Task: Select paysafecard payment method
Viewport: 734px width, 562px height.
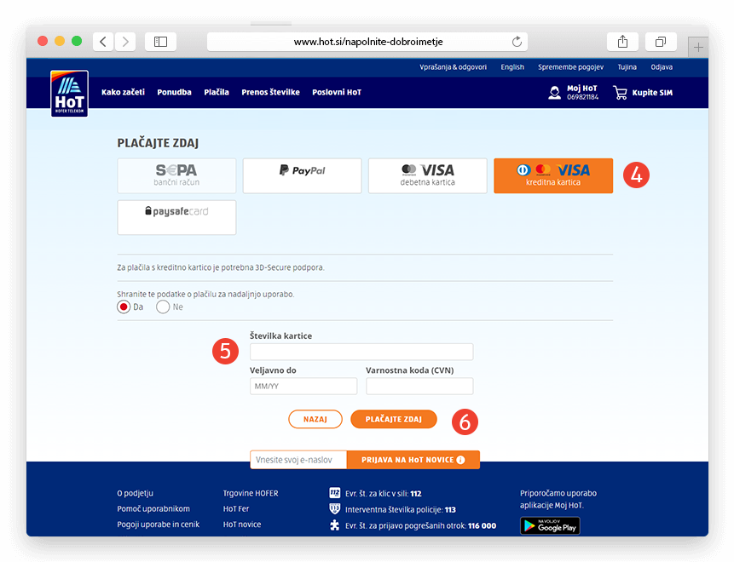Action: click(x=176, y=217)
